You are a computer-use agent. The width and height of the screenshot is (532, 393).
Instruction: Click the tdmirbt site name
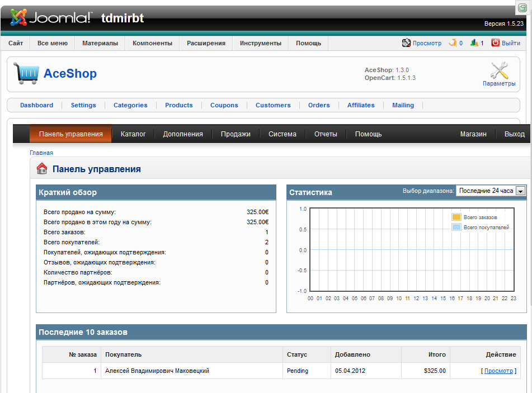pyautogui.click(x=123, y=18)
